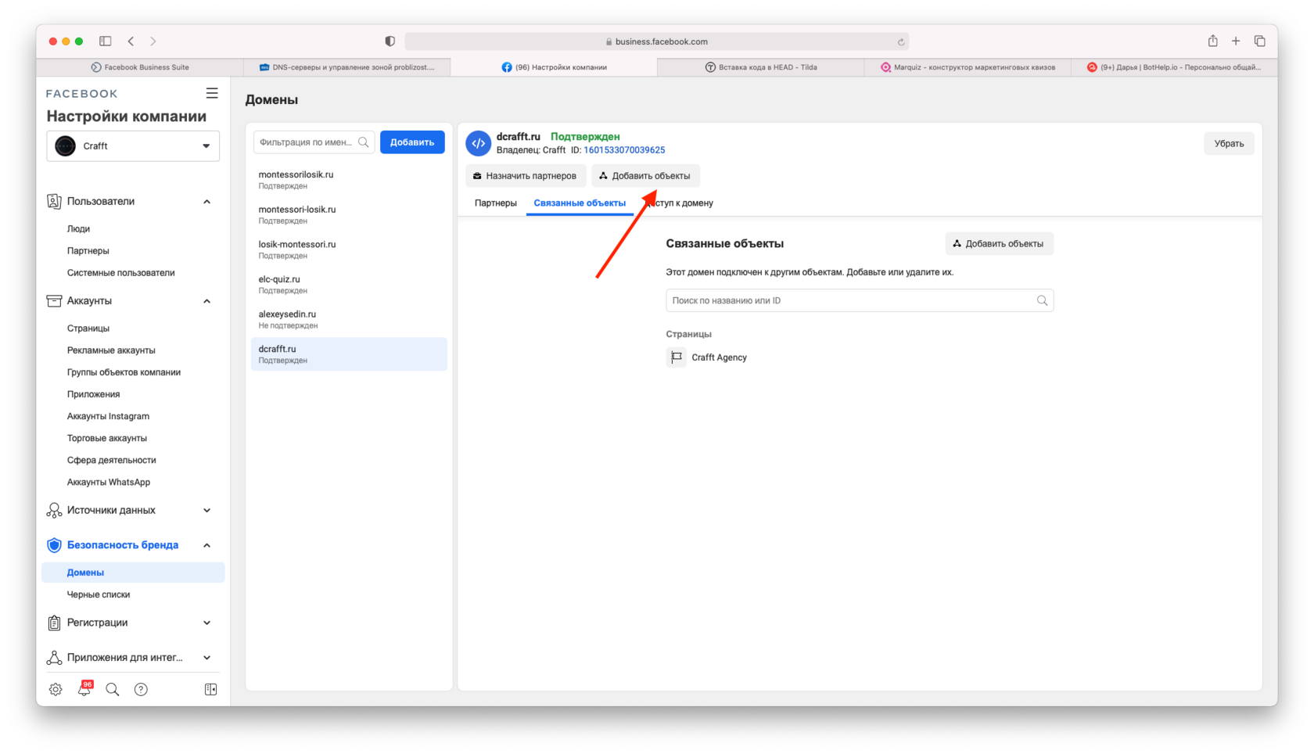Select losik-montessori.ru domain row

pyautogui.click(x=349, y=250)
